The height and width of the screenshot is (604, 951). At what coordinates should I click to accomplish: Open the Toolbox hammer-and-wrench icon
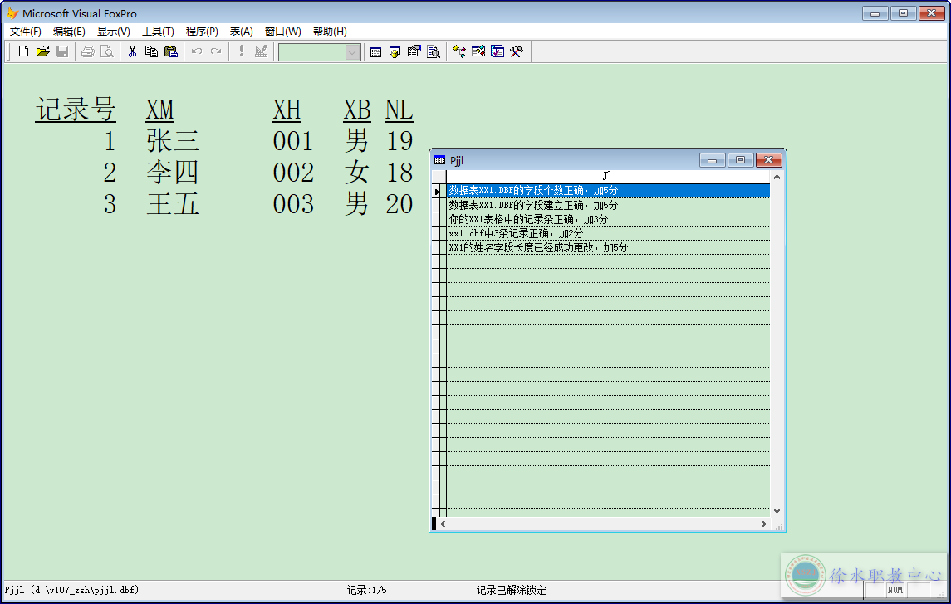517,51
